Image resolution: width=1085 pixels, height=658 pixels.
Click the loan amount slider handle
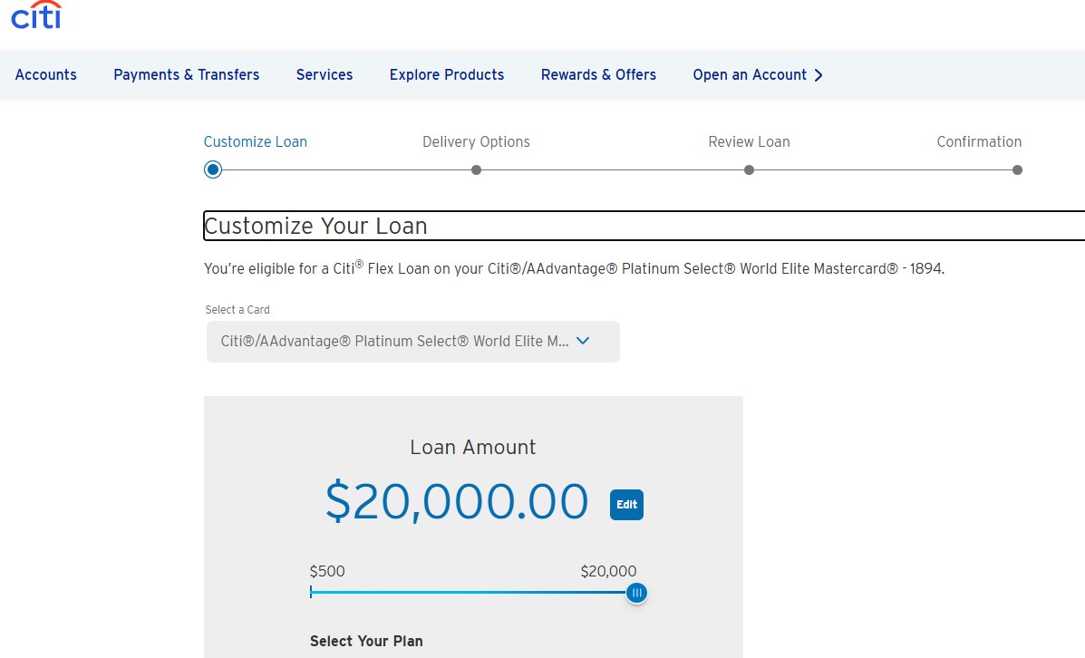[636, 593]
